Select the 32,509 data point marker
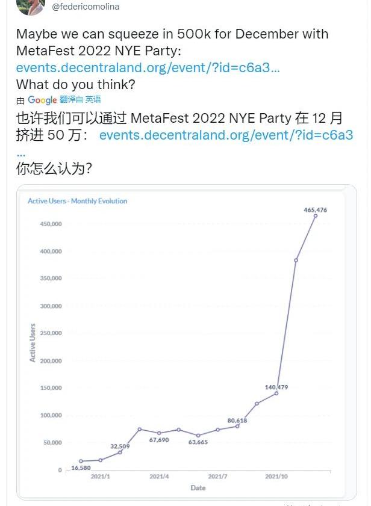This screenshot has height=506, width=371. pos(120,452)
